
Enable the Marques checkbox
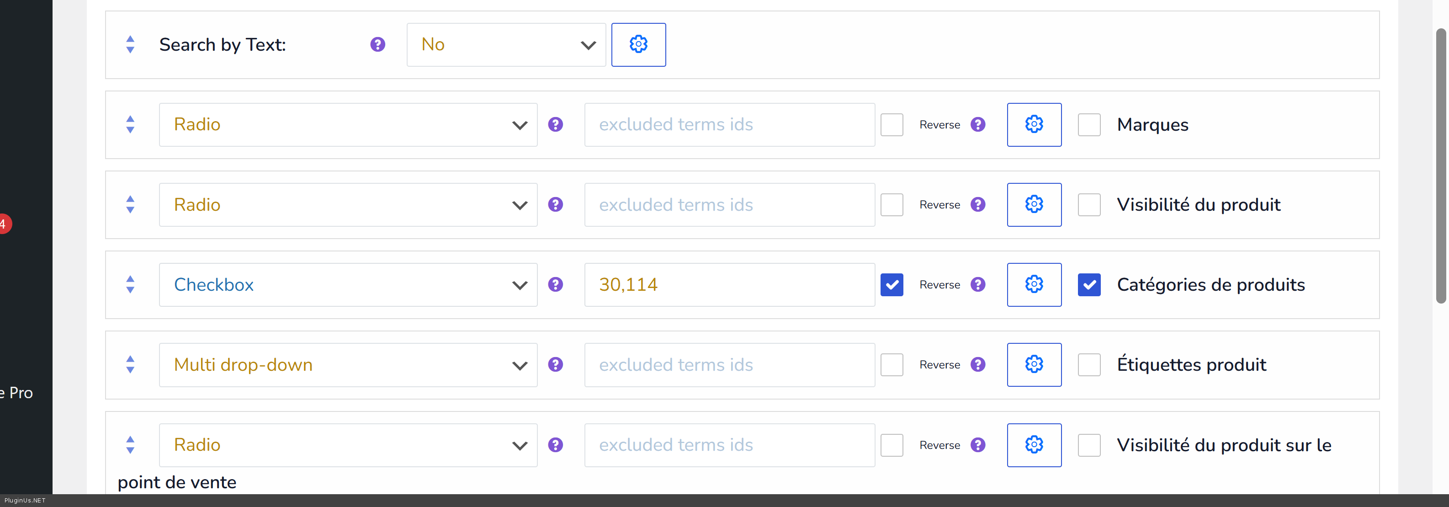coord(1089,124)
